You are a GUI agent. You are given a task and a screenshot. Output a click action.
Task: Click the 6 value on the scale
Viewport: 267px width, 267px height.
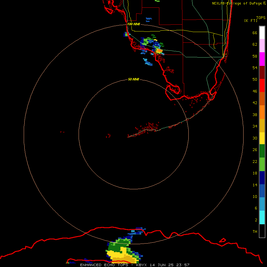[256, 208]
